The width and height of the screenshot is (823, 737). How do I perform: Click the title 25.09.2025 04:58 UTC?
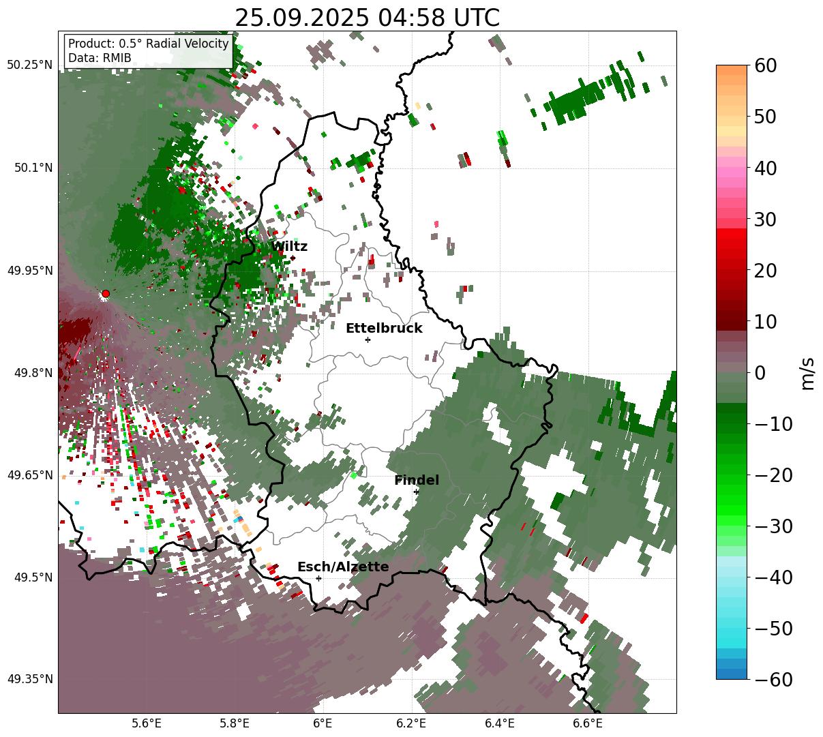tap(367, 18)
